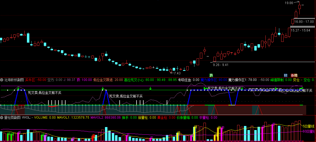Click the 15.27 - 15.64 gap label

pyautogui.click(x=300, y=30)
